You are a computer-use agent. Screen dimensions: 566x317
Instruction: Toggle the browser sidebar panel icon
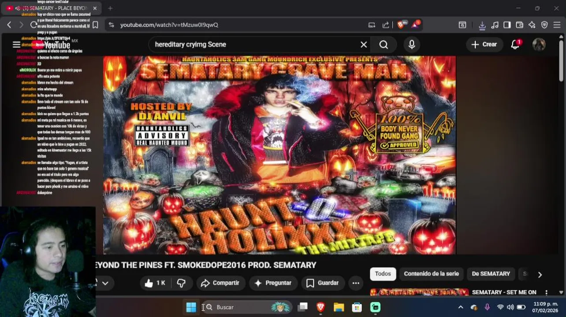[x=507, y=25]
